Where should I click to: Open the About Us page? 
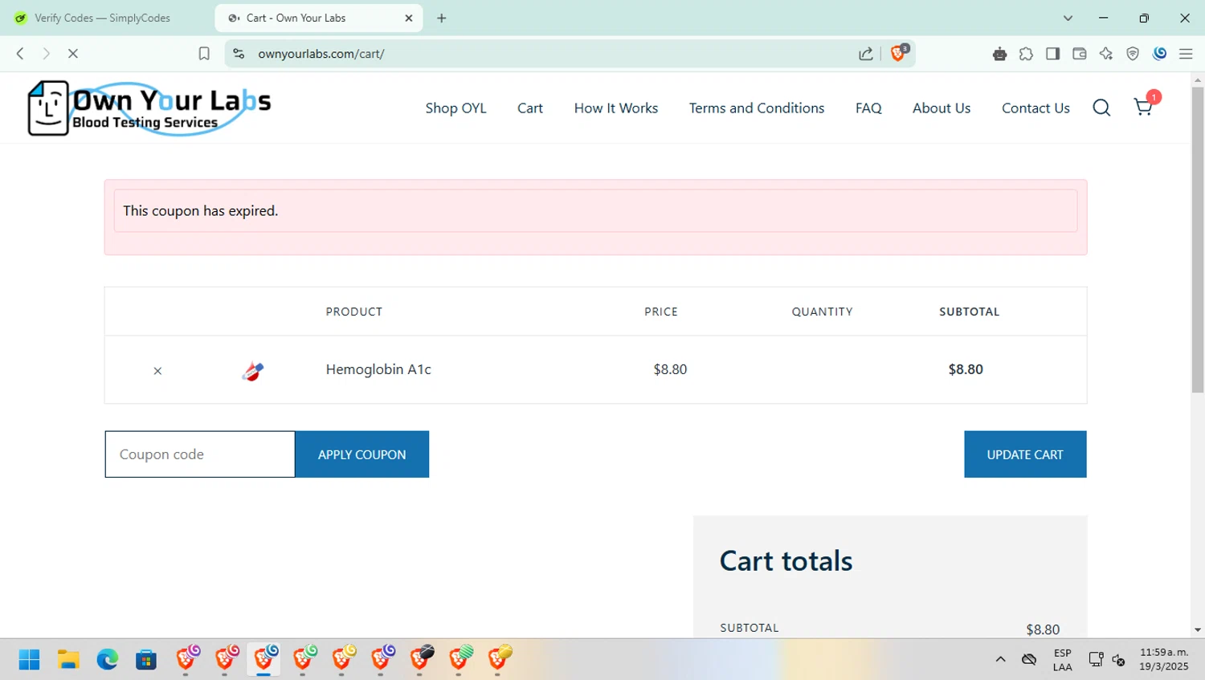click(942, 108)
